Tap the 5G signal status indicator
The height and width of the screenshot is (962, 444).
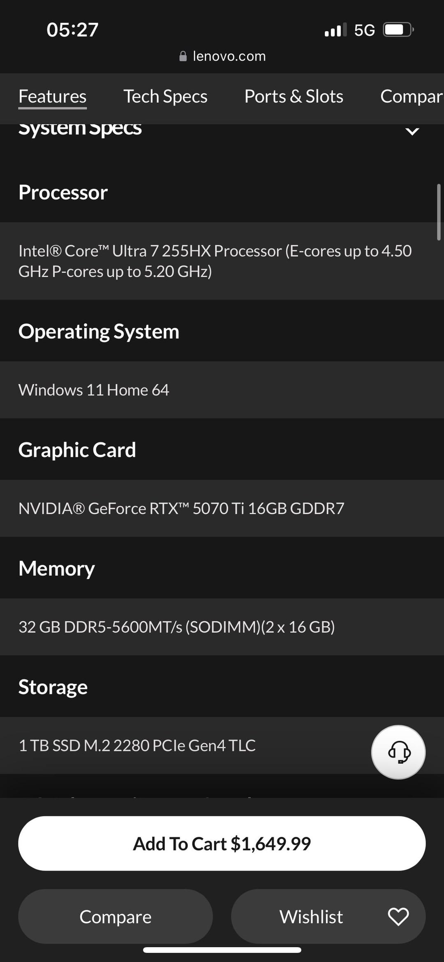pyautogui.click(x=364, y=30)
